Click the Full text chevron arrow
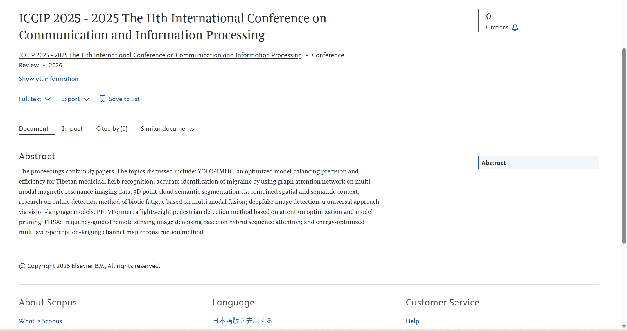627x331 pixels. click(48, 99)
